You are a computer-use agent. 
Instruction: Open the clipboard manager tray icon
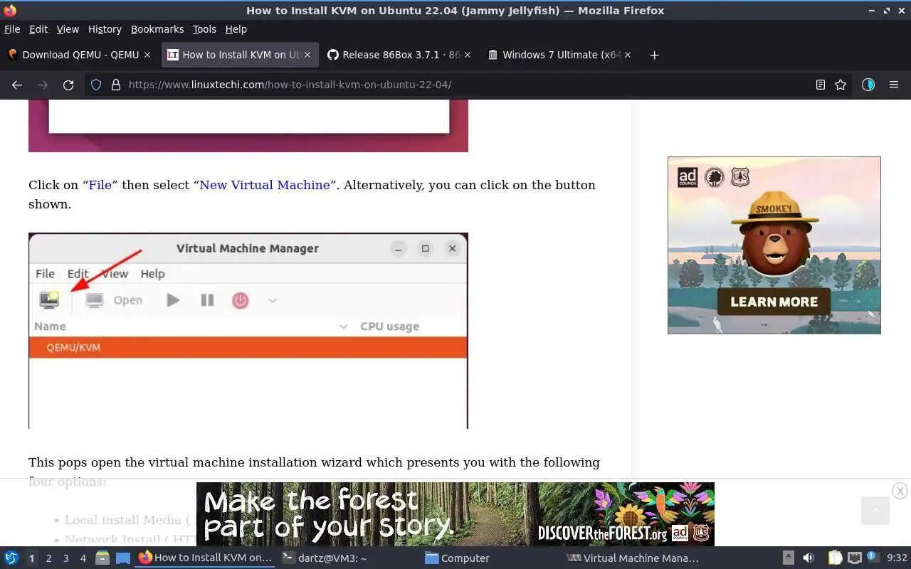(835, 558)
